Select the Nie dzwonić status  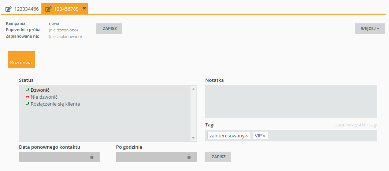[x=105, y=97]
